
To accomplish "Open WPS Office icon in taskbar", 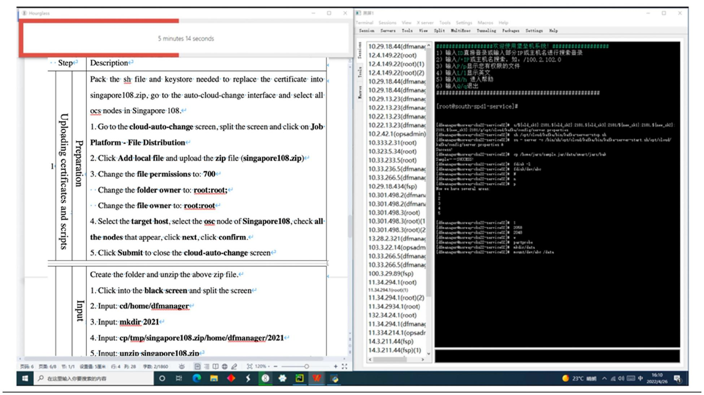I will (317, 378).
